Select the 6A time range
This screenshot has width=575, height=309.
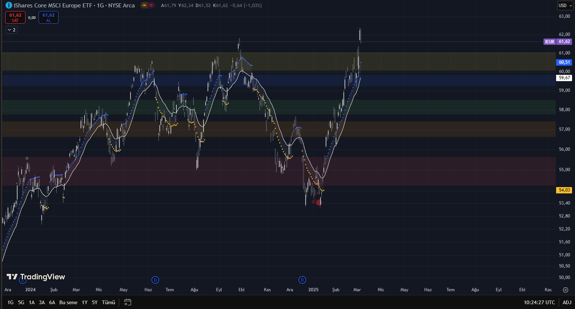click(52, 302)
